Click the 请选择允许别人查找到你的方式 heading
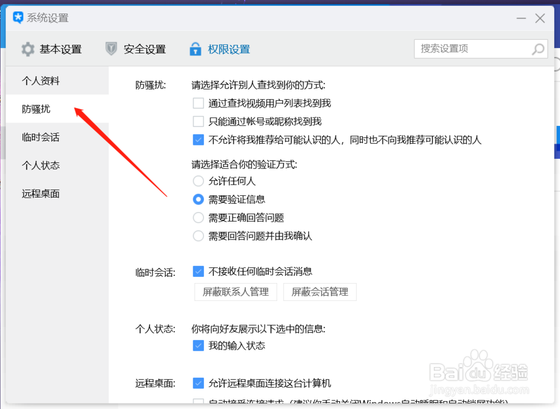The image size is (560, 409). (258, 85)
